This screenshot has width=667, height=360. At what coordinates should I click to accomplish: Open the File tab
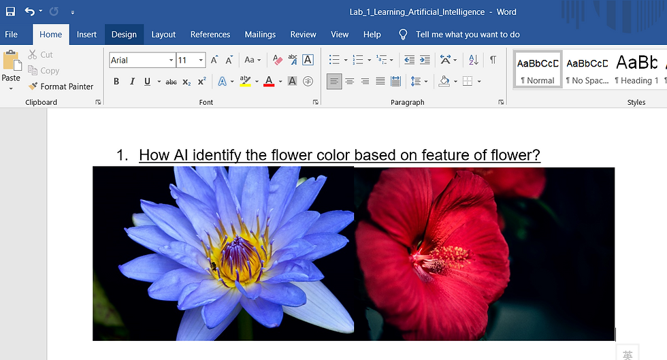coord(11,35)
